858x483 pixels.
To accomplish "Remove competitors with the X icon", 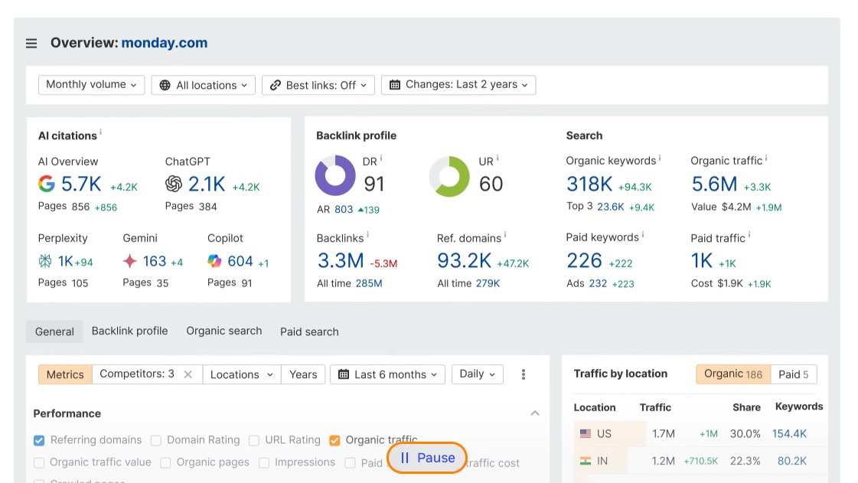I will (x=188, y=374).
